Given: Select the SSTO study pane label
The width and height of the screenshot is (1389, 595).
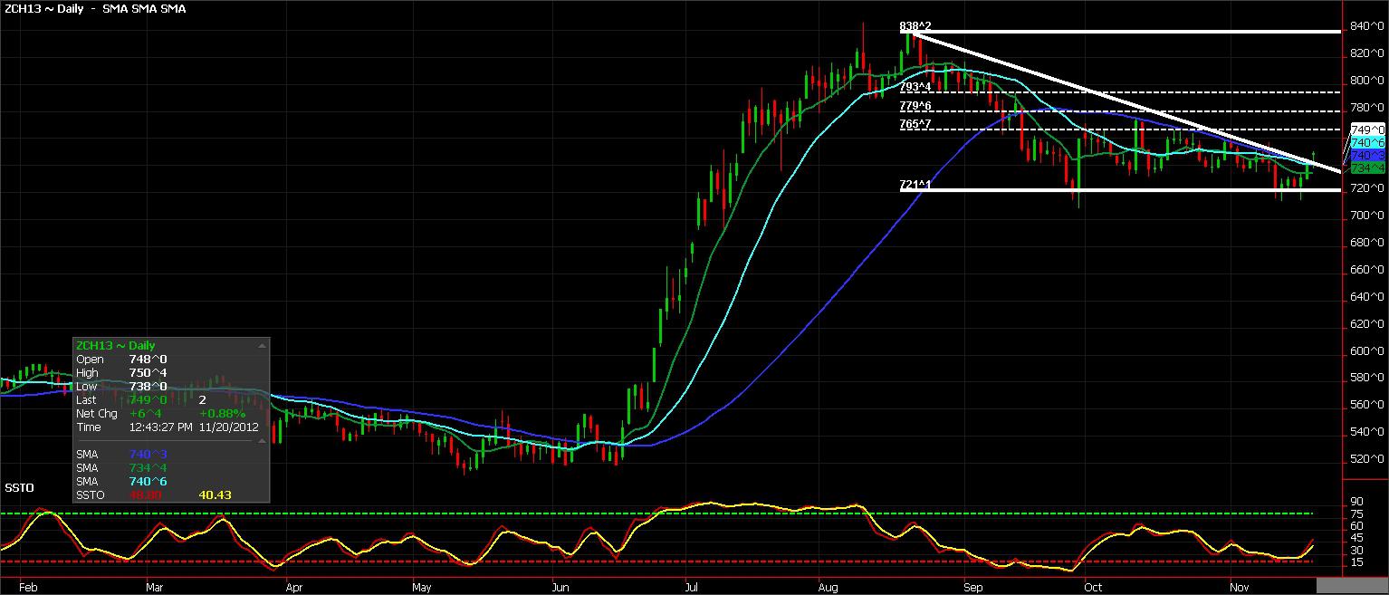Looking at the screenshot, I should [19, 488].
